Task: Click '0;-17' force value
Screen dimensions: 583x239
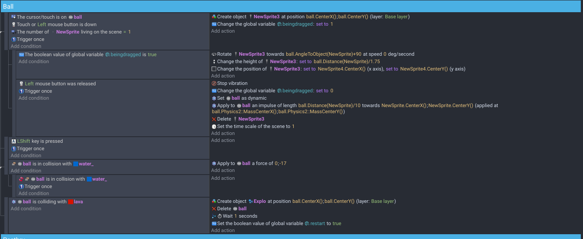Action: pos(281,163)
